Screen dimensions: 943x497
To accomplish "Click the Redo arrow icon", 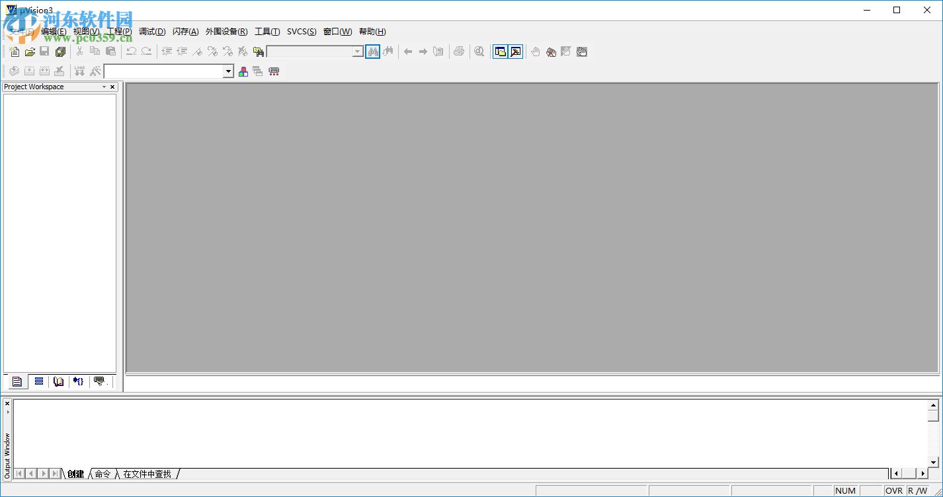I will (x=146, y=52).
